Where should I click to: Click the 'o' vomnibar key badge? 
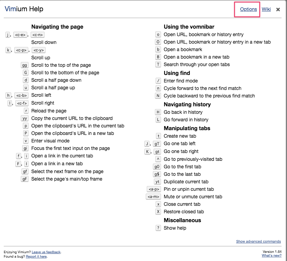coord(158,34)
